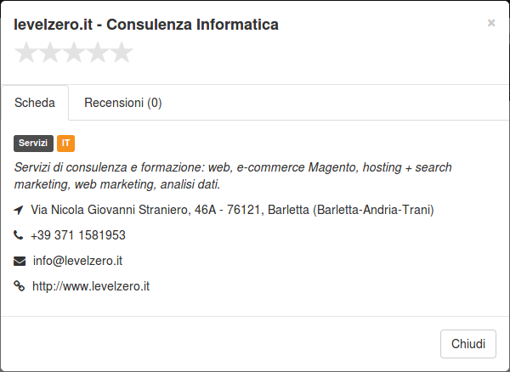Screen dimensions: 510x372
Task: Click the info@levelzero.it email address
Action: click(x=77, y=261)
